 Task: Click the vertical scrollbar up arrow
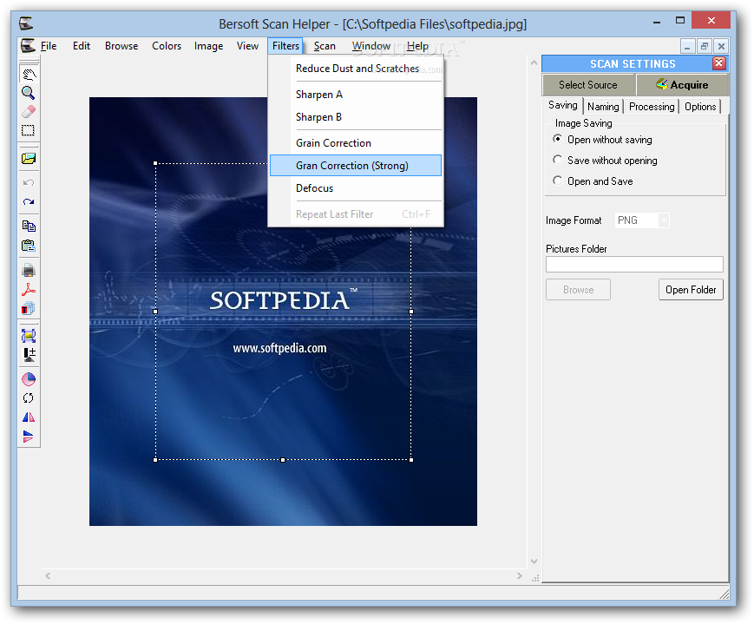pos(534,63)
